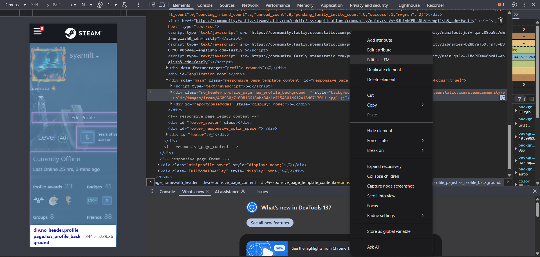Switch to the Network tab
This screenshot has height=257, width=540.
pos(250,5)
